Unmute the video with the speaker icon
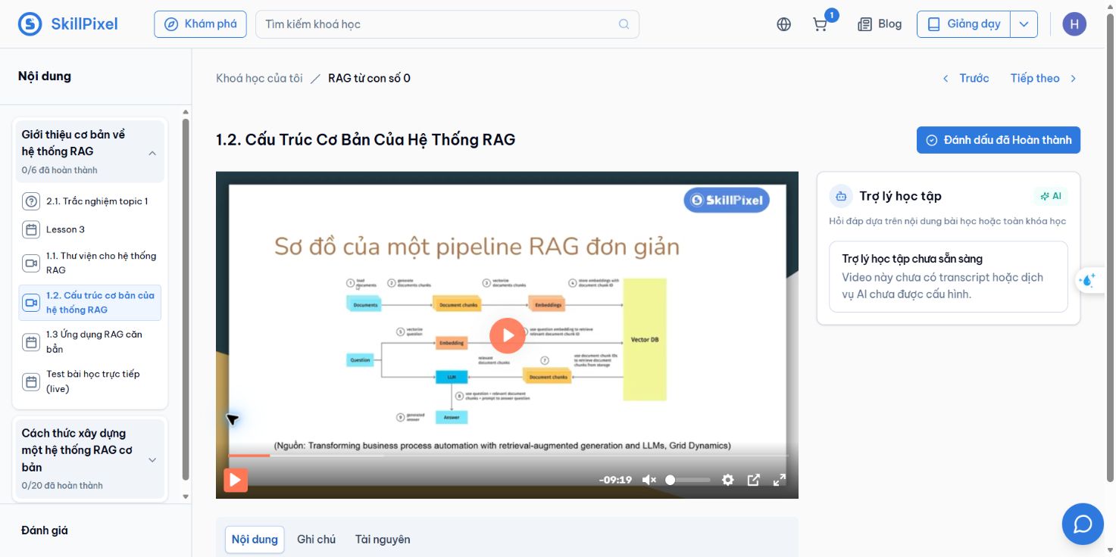1116x557 pixels. coord(649,480)
